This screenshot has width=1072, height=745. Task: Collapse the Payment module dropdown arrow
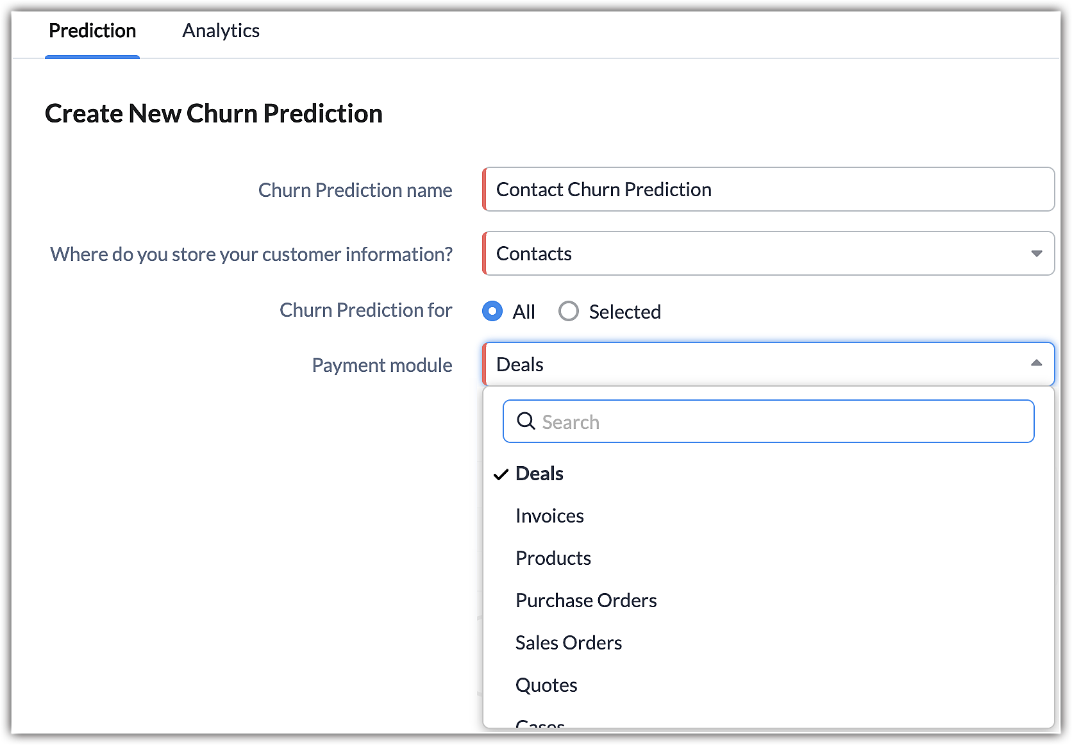pos(1036,364)
